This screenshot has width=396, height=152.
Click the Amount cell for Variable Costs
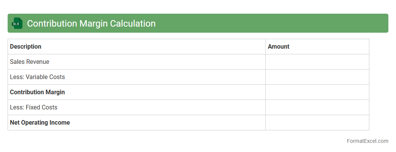317,77
